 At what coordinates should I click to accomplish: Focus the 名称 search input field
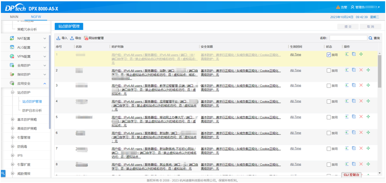click(348, 38)
